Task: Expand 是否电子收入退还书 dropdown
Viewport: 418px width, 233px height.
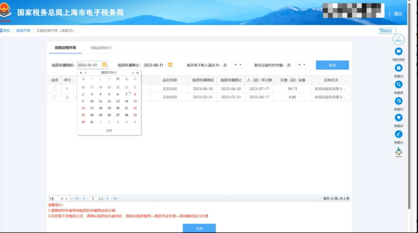Action: (241, 65)
